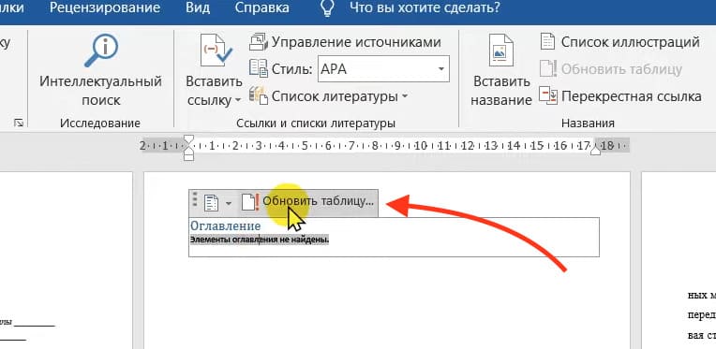
Task: Click the Оглавление gallery icon in contents toolbar
Action: (212, 203)
